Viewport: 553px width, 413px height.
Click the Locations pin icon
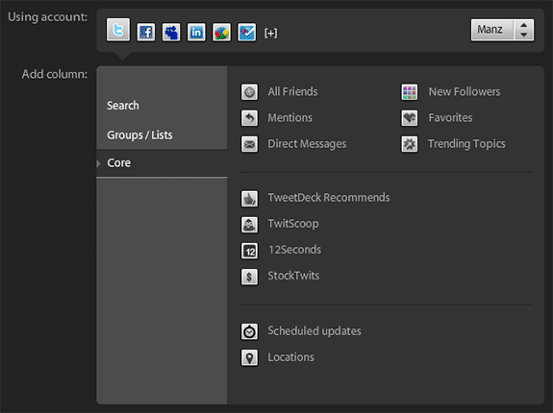click(x=249, y=357)
